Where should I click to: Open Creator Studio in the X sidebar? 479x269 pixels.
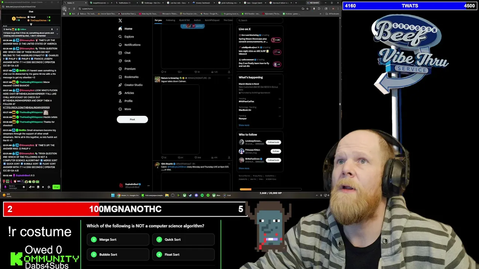131,85
